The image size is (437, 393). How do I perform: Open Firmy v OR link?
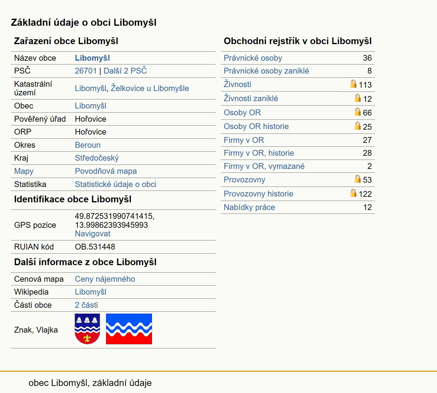point(244,140)
